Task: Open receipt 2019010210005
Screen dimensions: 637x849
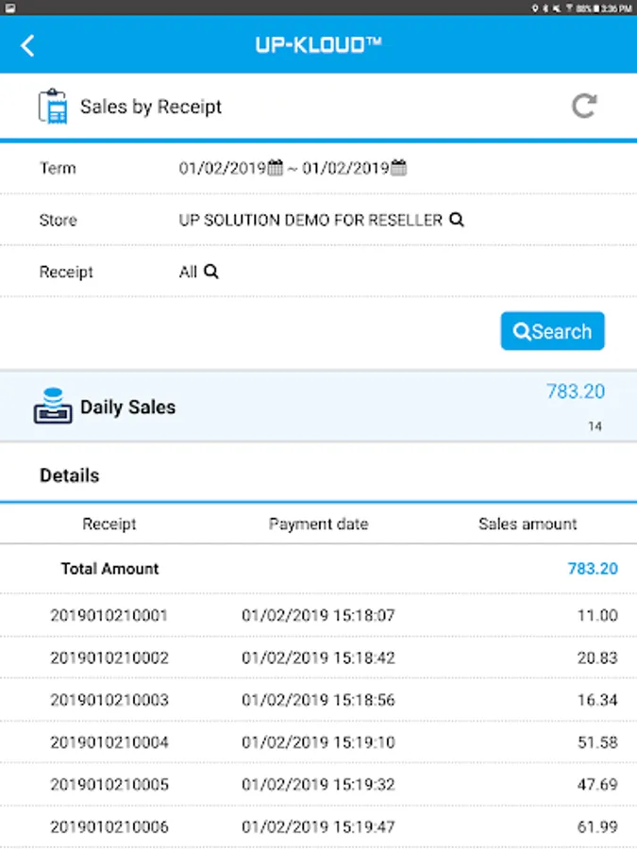Action: 109,785
